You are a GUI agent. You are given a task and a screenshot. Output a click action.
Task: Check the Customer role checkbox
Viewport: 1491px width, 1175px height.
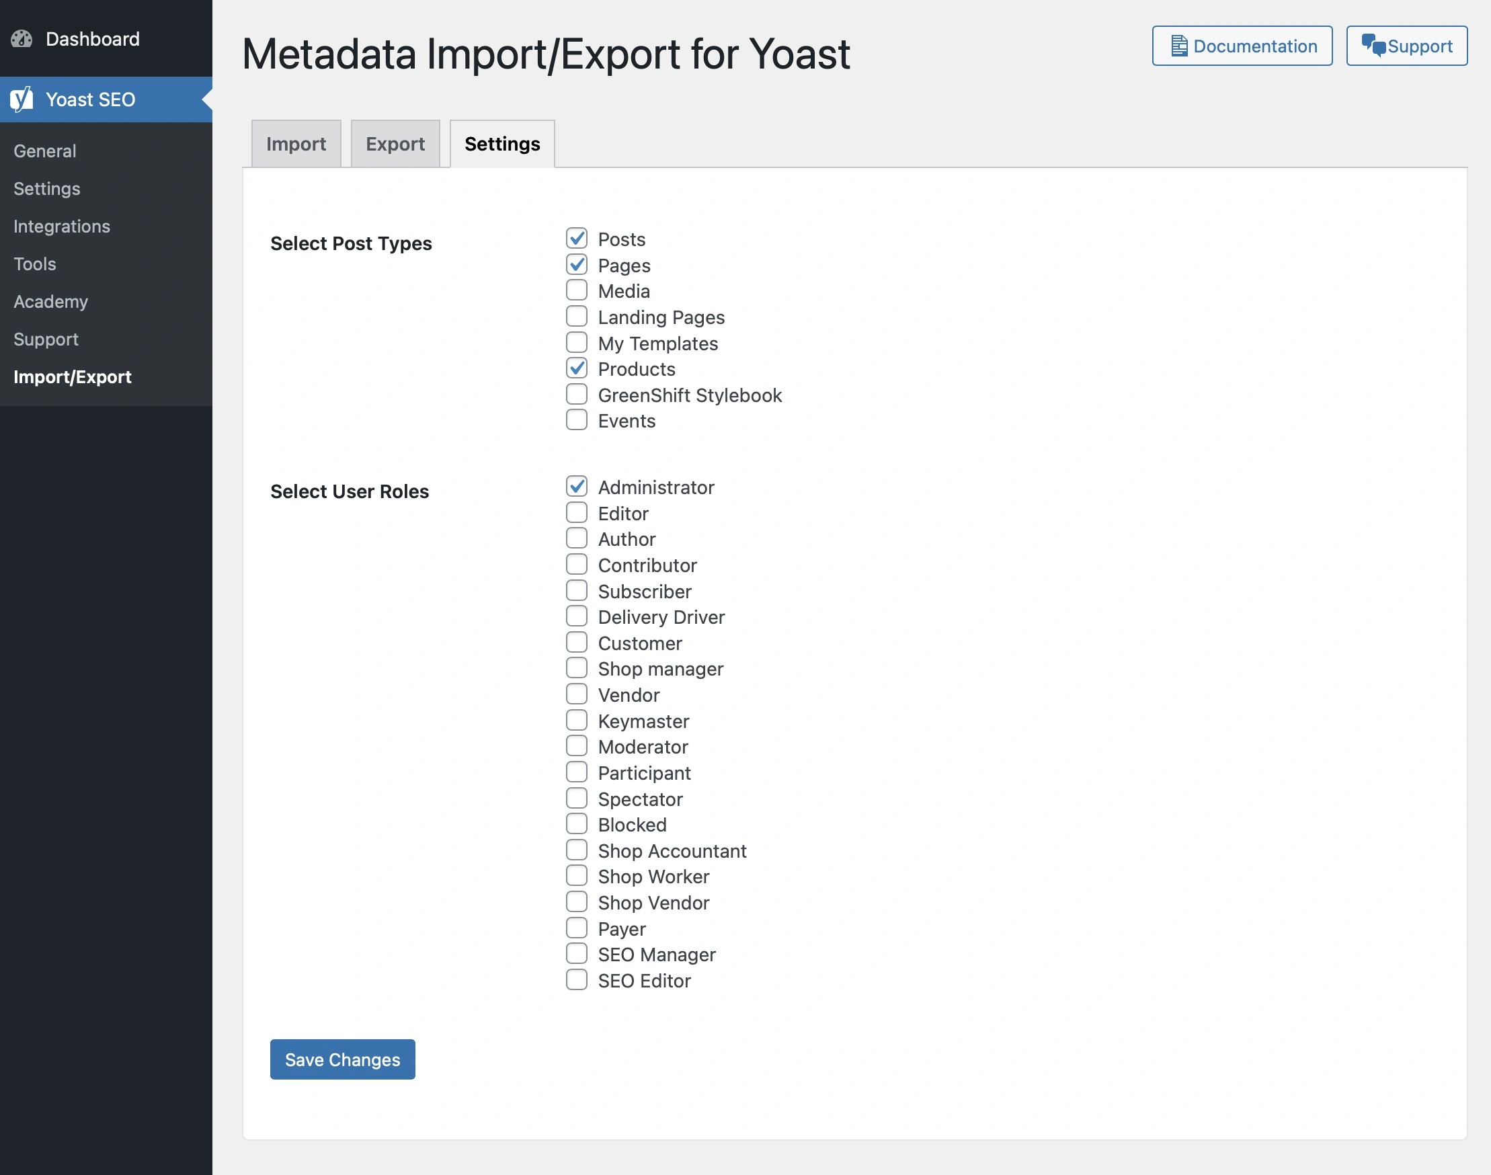(x=577, y=641)
